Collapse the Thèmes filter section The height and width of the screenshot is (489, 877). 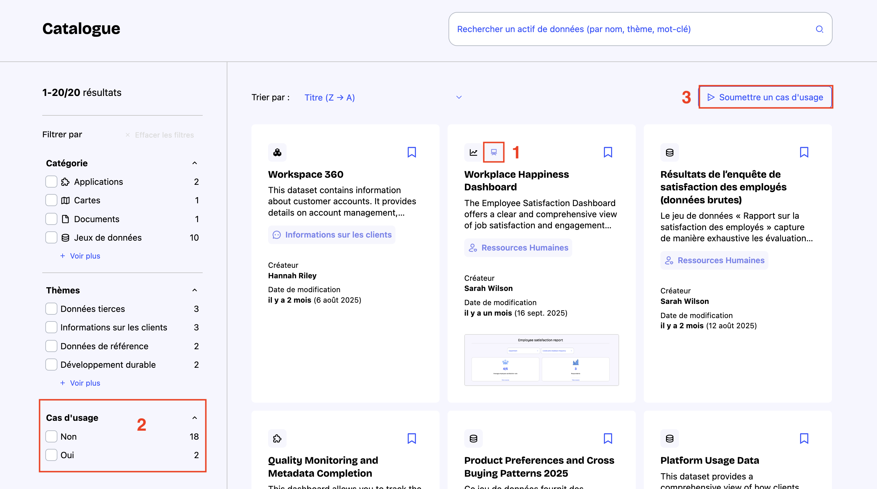coord(194,290)
